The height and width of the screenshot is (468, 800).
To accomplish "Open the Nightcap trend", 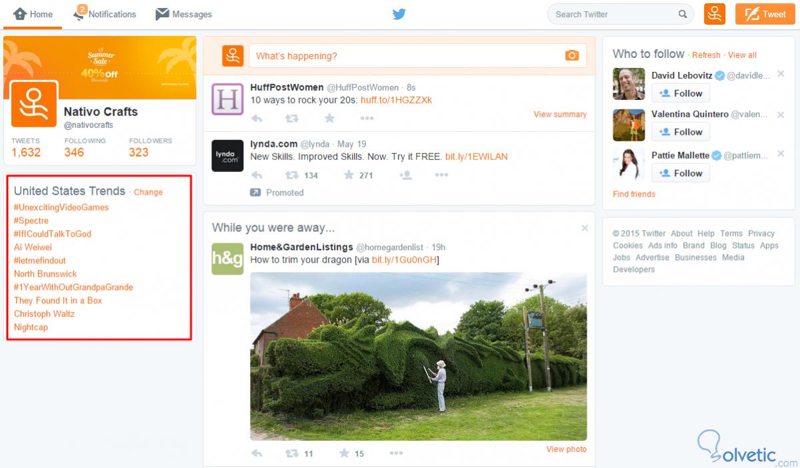I will (x=31, y=327).
